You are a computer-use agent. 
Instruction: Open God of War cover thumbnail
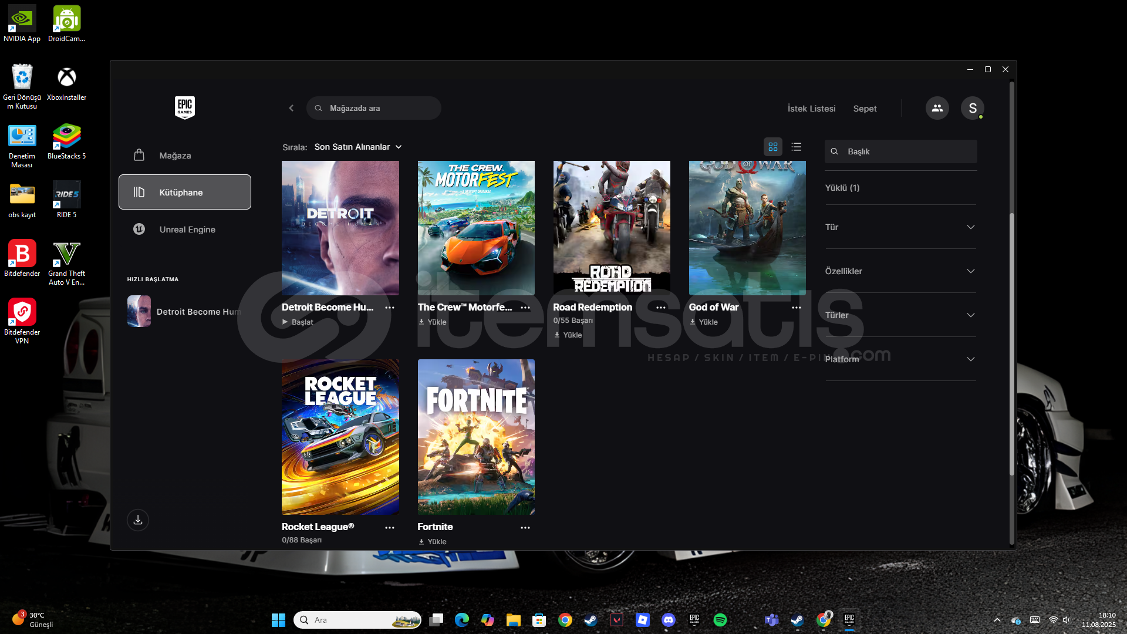coord(747,228)
